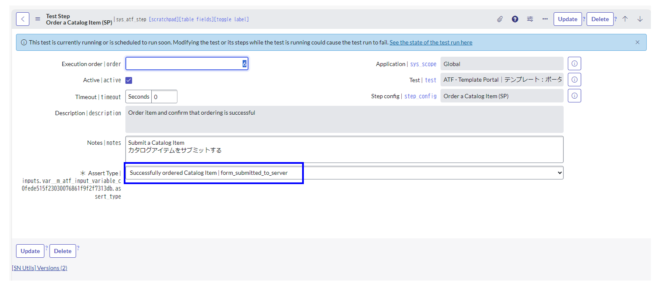Open reference info icon next to Step config
653x284 pixels.
point(575,96)
